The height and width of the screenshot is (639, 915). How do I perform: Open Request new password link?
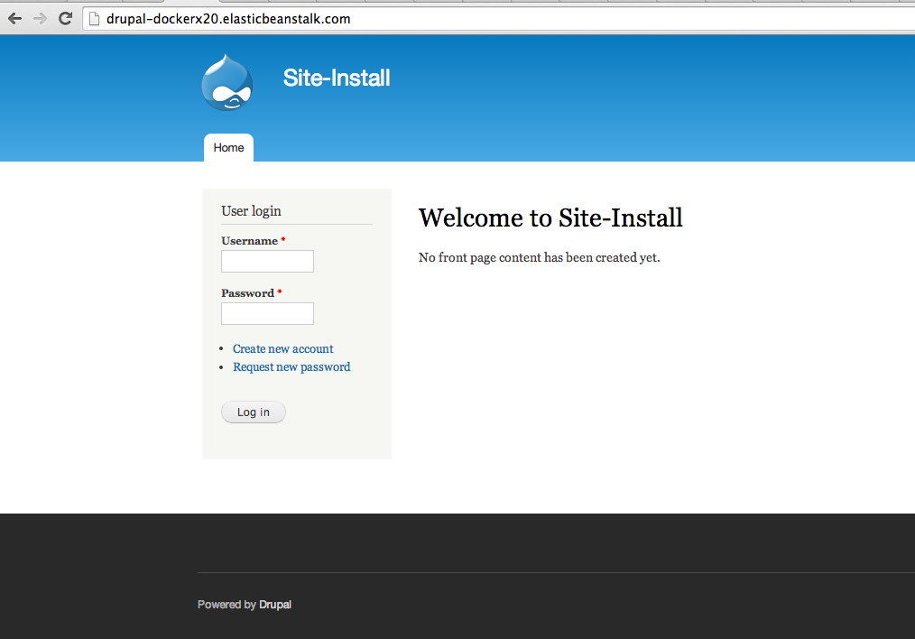pyautogui.click(x=291, y=366)
